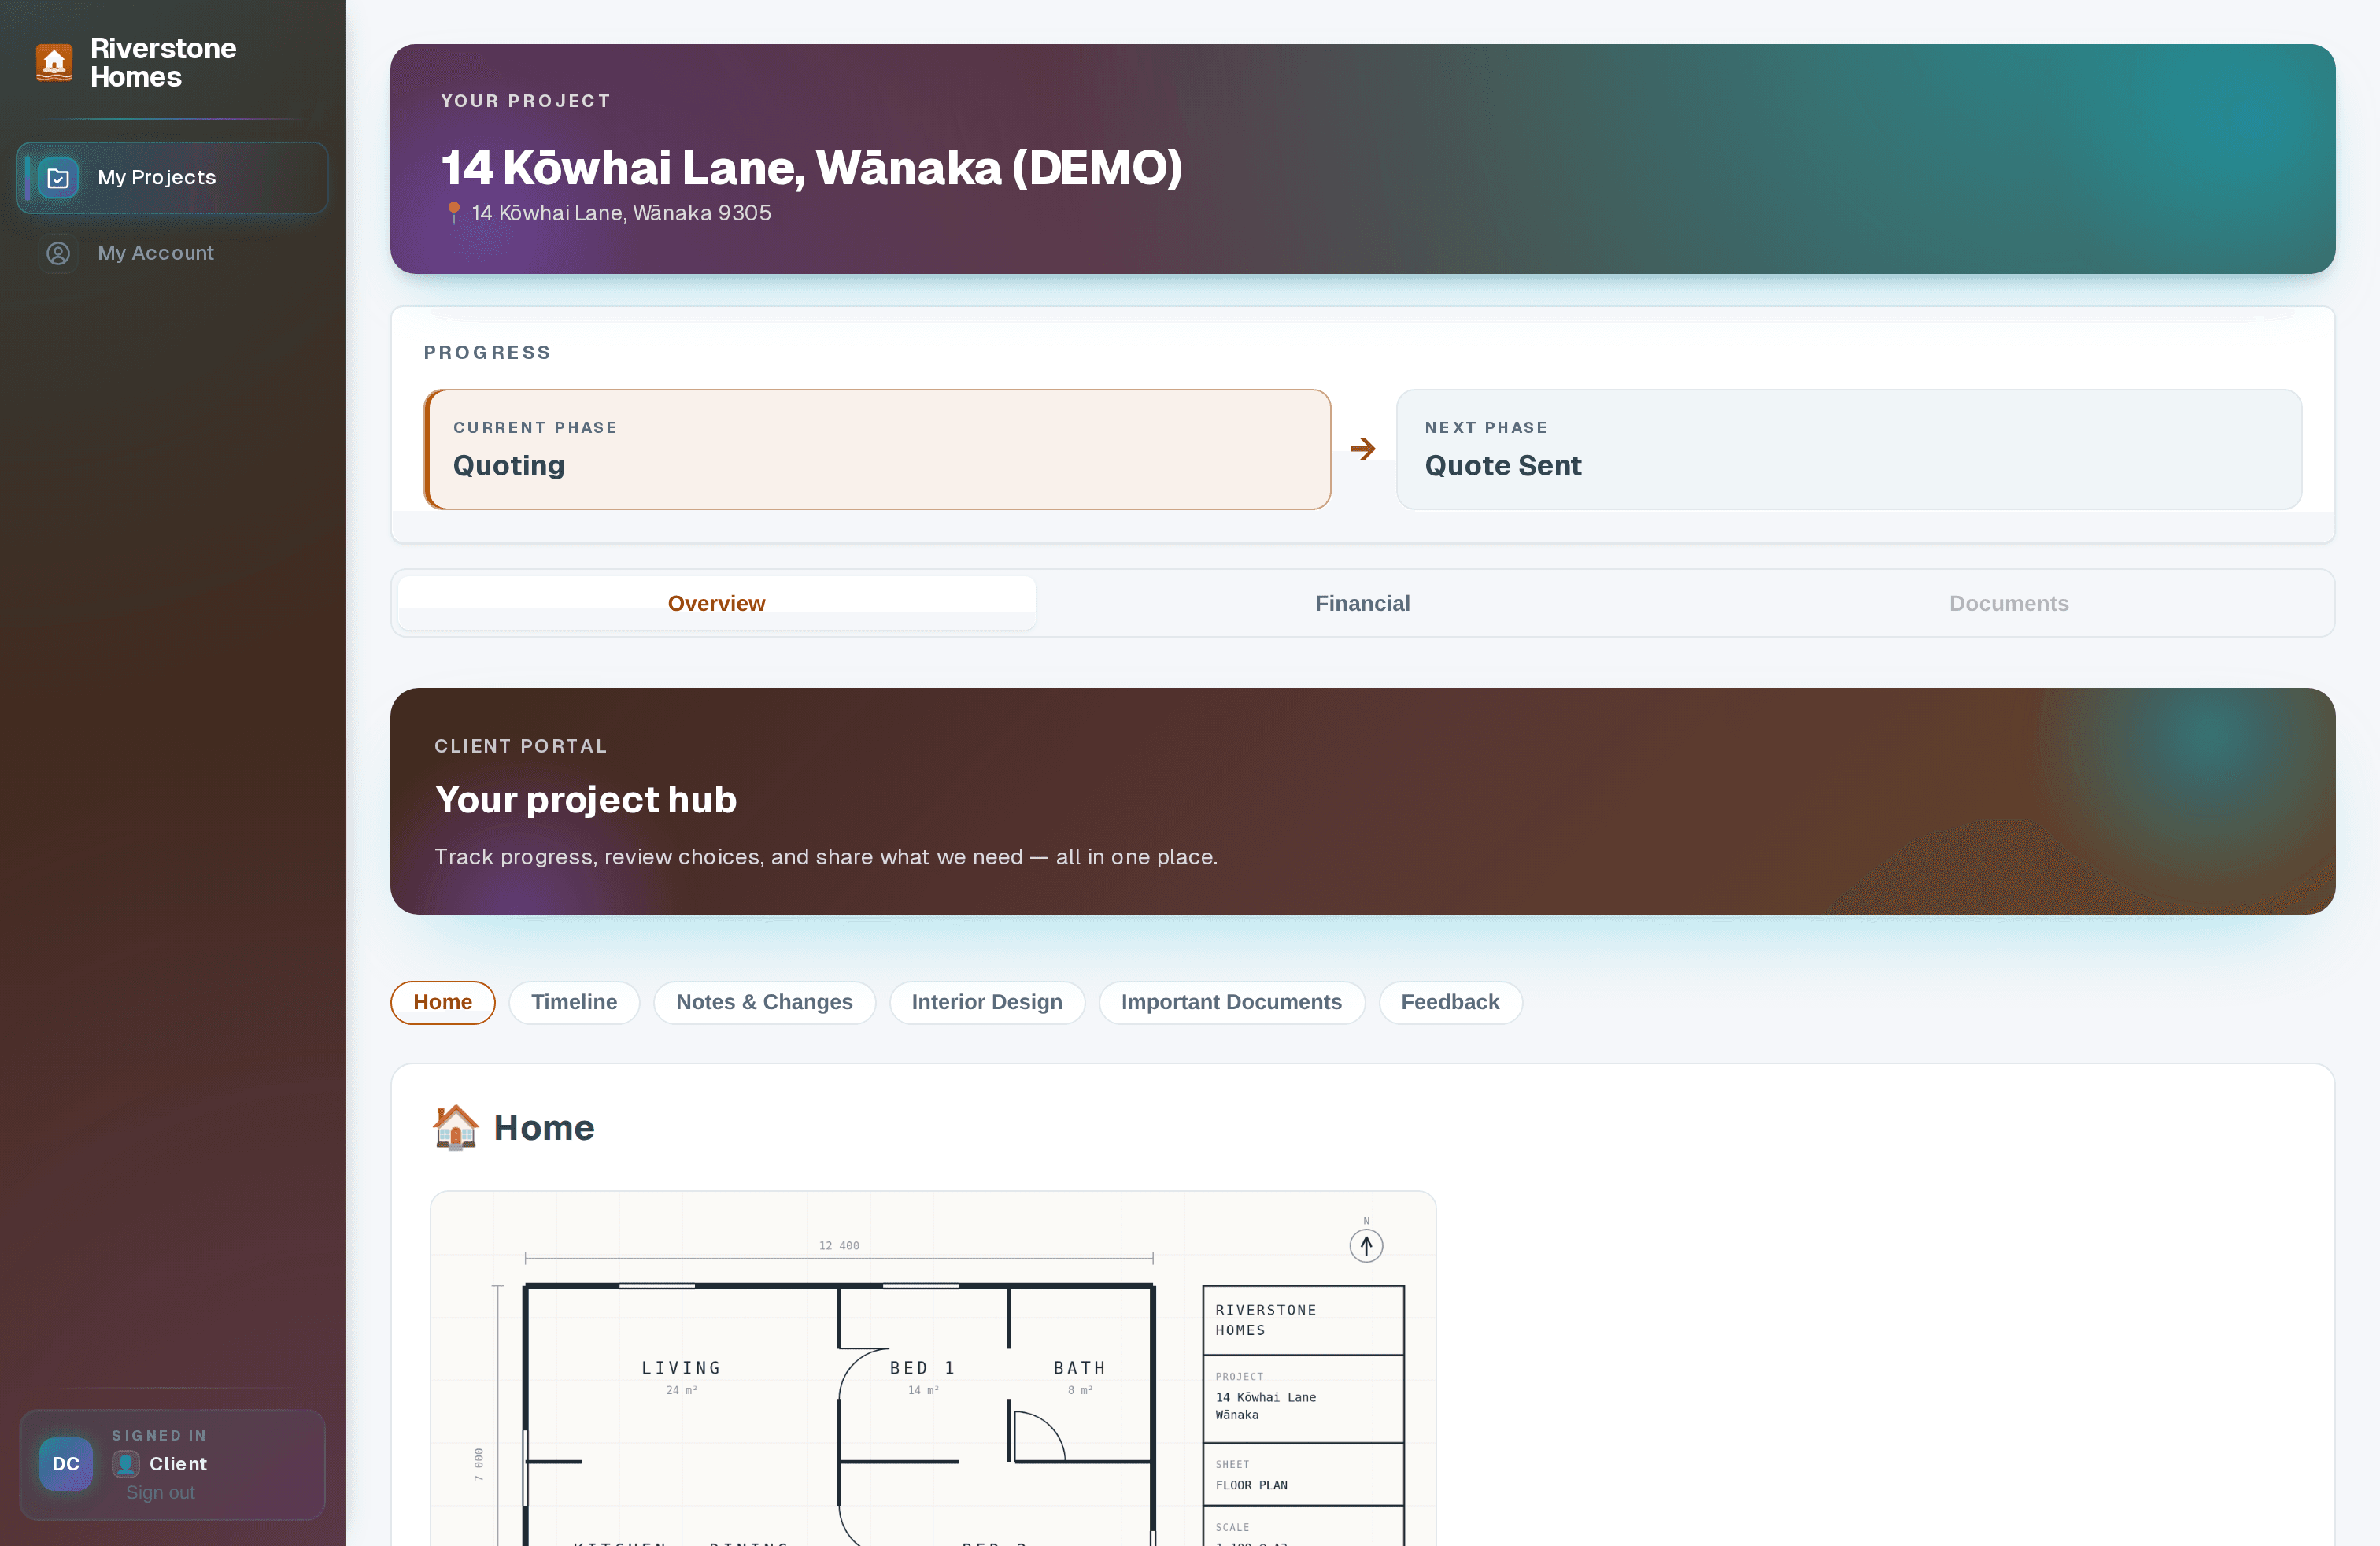Click the BATH room label on the plan
Screen dimensions: 2380x1546
click(x=1079, y=1367)
